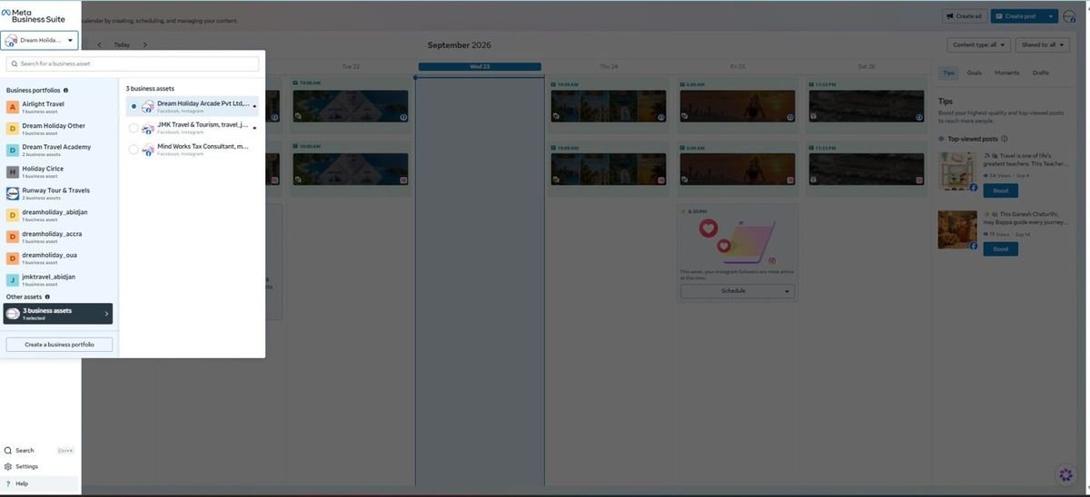Select the Wed 23 calendar day header
Screen dimensions: 1090x497
(480, 66)
